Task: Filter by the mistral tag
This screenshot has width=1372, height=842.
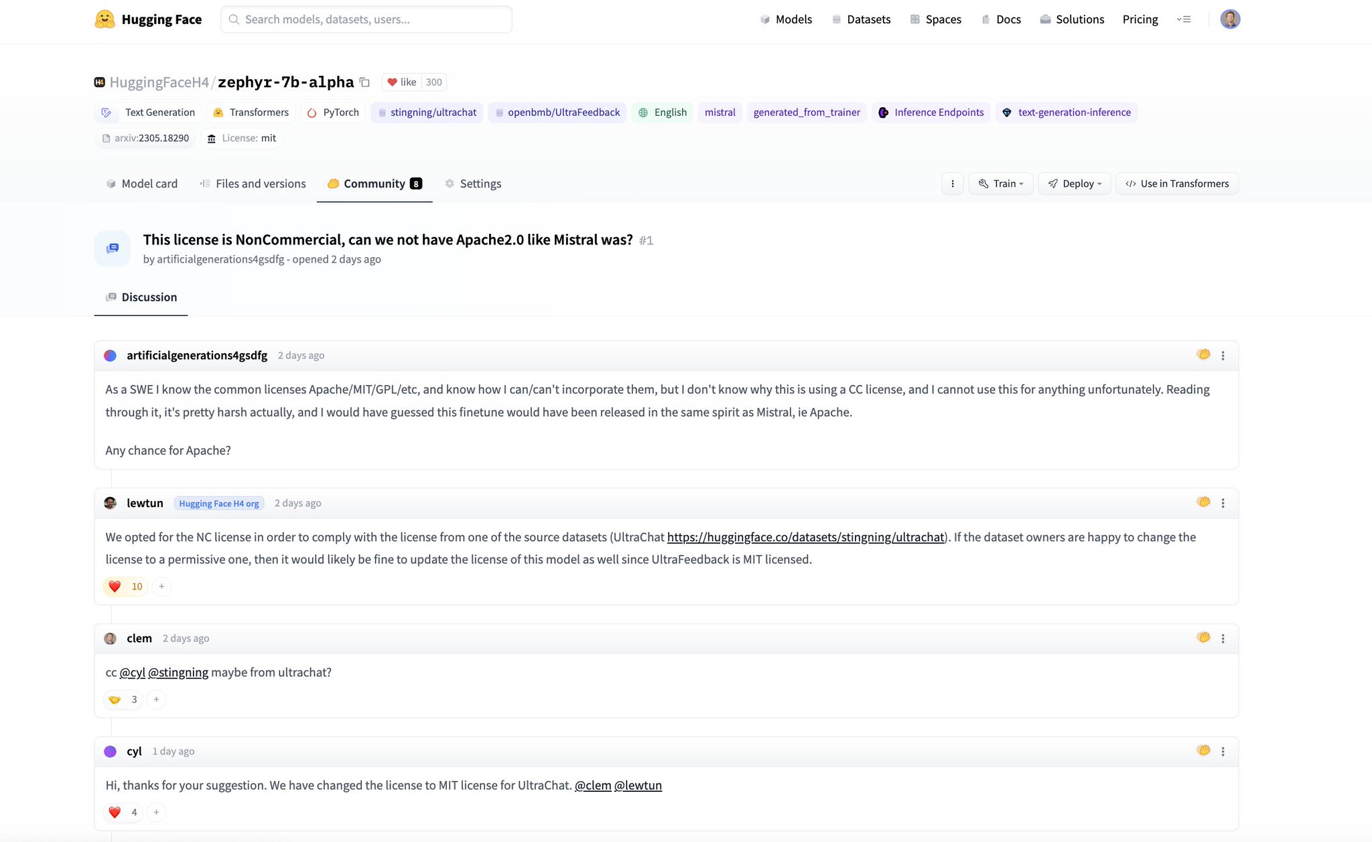Action: (720, 113)
